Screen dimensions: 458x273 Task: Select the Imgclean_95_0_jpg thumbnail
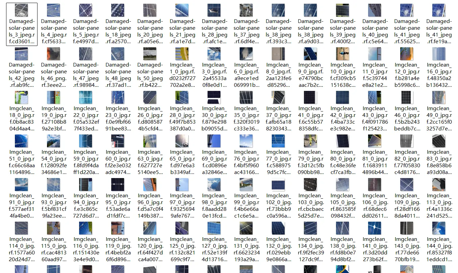coord(118,185)
